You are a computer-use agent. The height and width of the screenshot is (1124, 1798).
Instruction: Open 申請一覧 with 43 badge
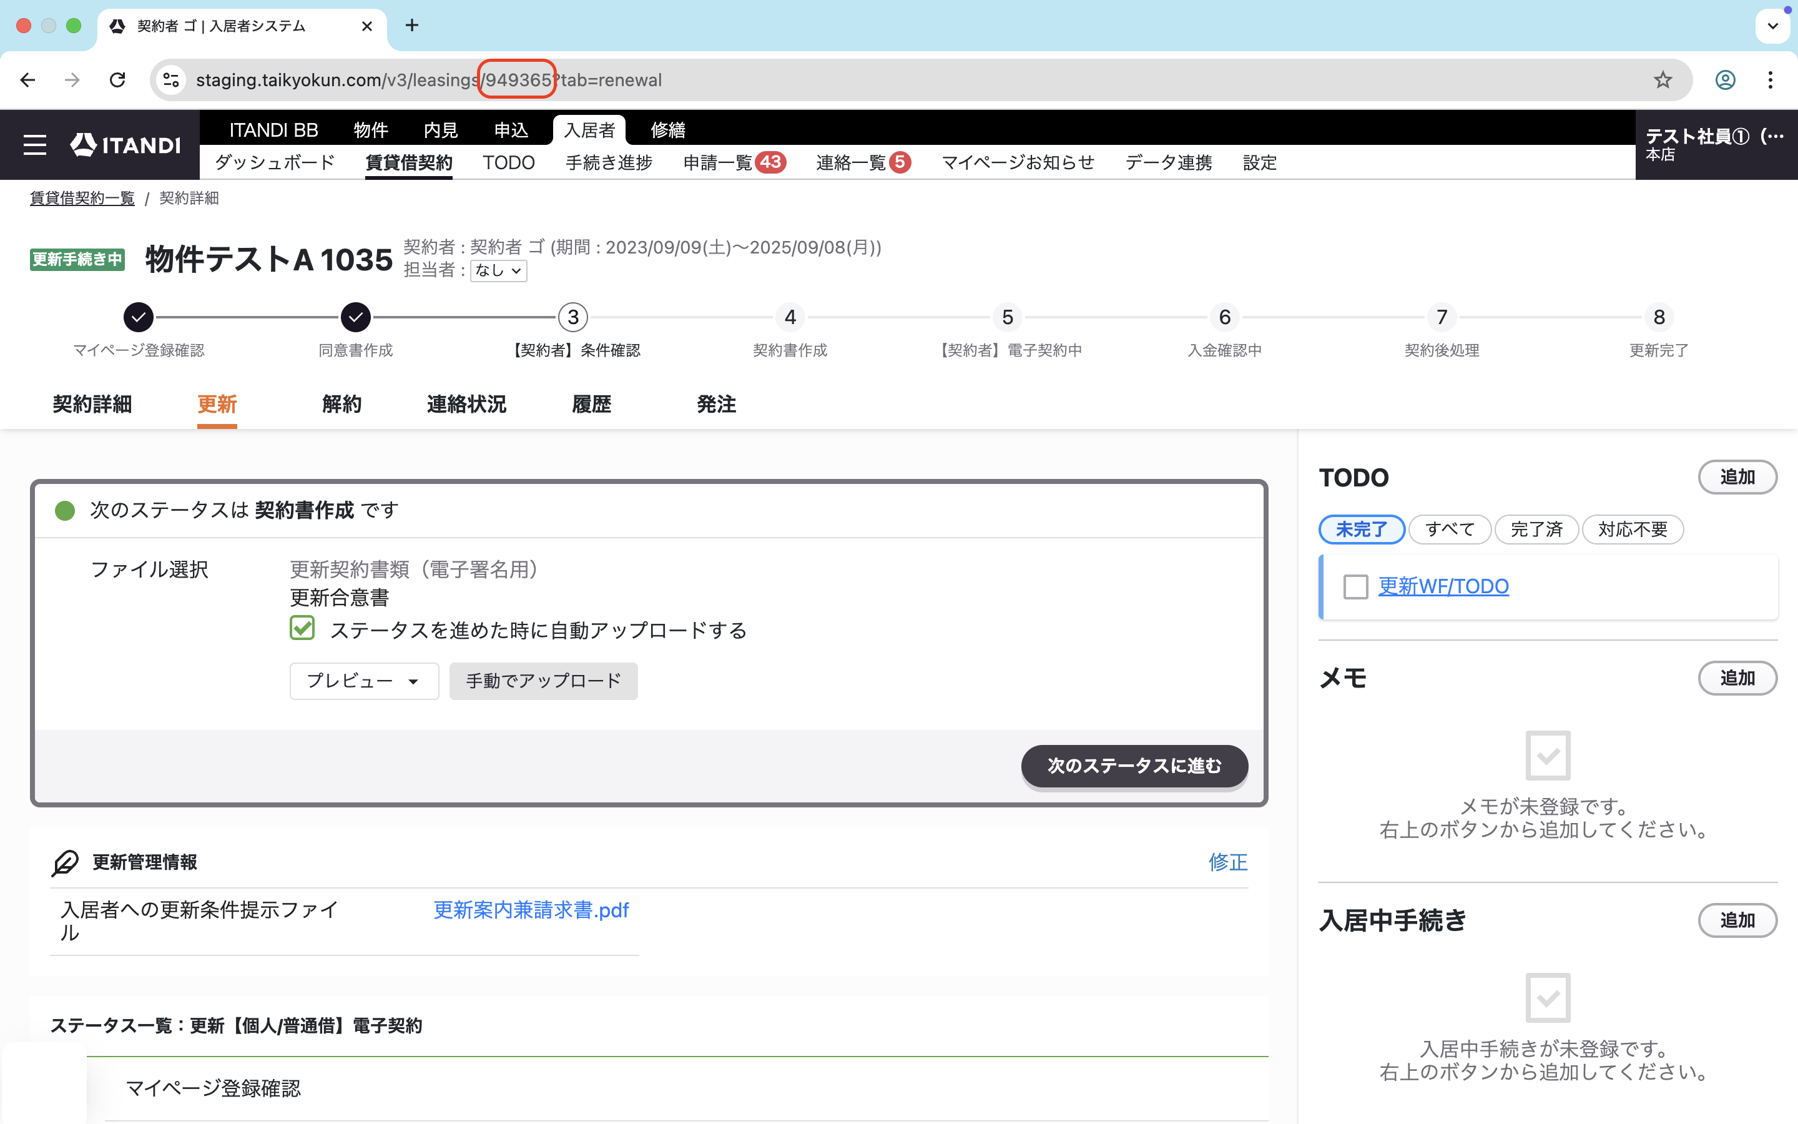[734, 163]
